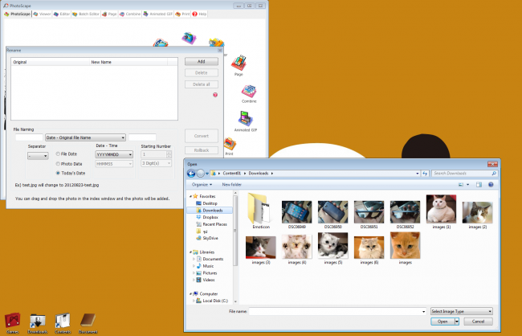Open the File name history dropdown arrow

point(423,311)
